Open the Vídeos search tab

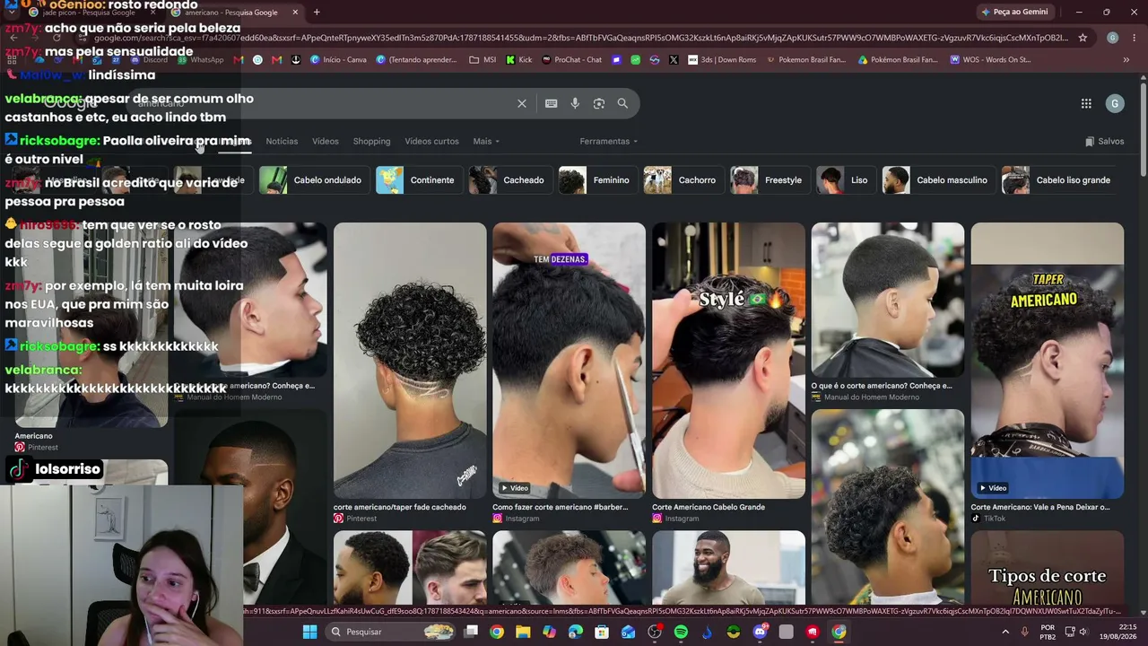[x=326, y=141]
